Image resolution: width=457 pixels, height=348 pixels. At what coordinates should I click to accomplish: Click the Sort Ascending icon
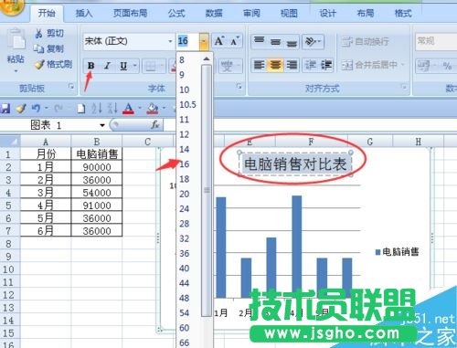pos(97,109)
